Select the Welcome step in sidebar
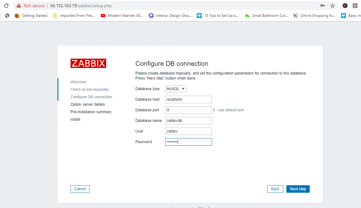The width and height of the screenshot is (361, 208). (x=78, y=82)
